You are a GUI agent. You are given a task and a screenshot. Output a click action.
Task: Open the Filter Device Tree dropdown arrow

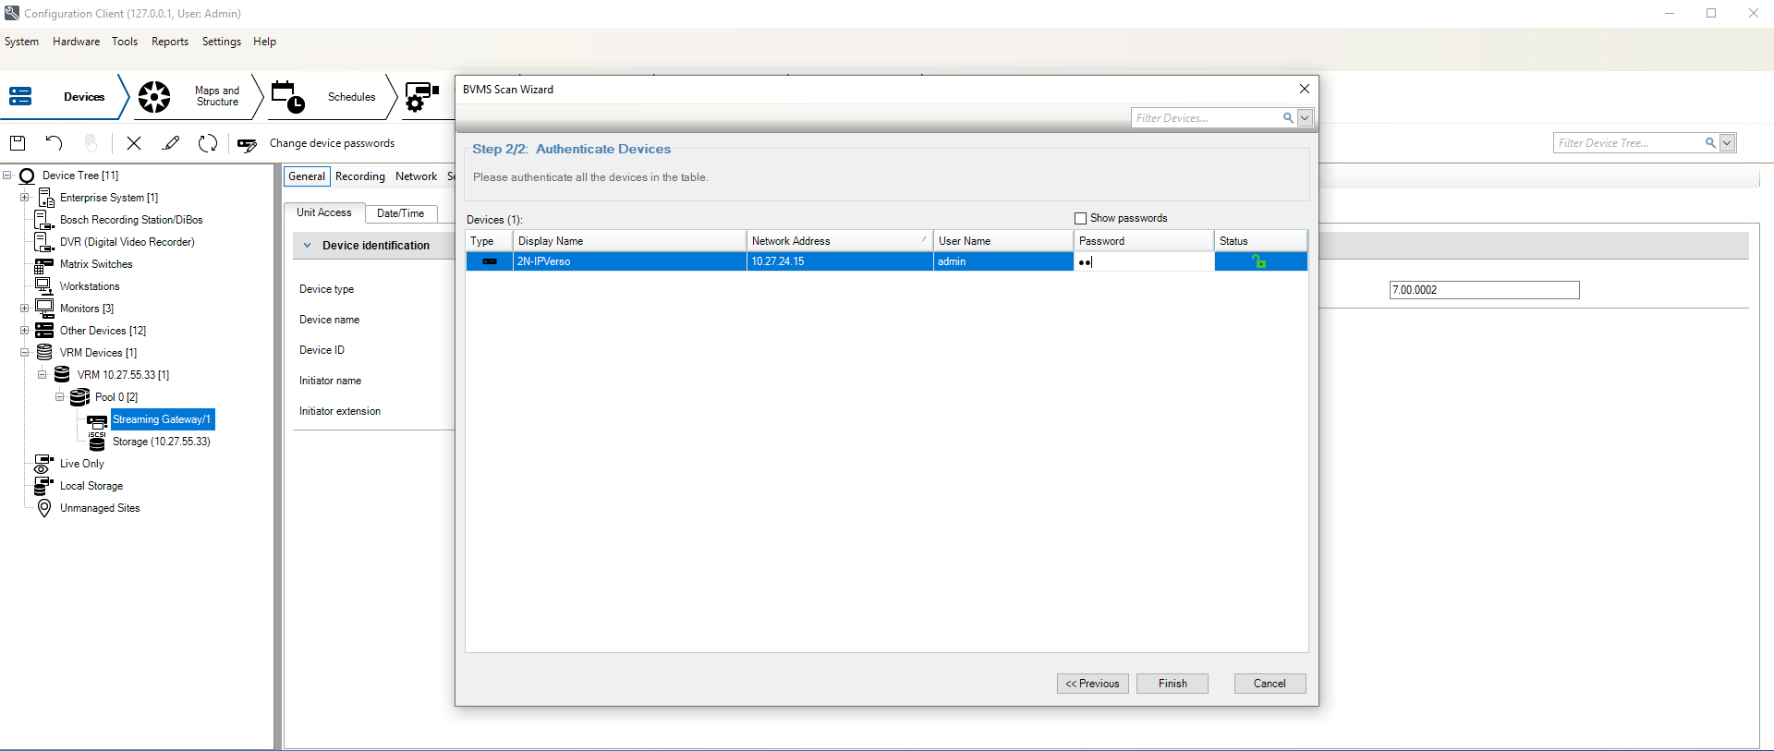pos(1728,143)
